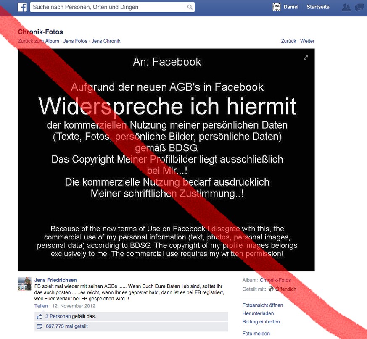Open Daniel's profile from the top bar
Image resolution: width=367 pixels, height=339 pixels.
click(x=291, y=7)
